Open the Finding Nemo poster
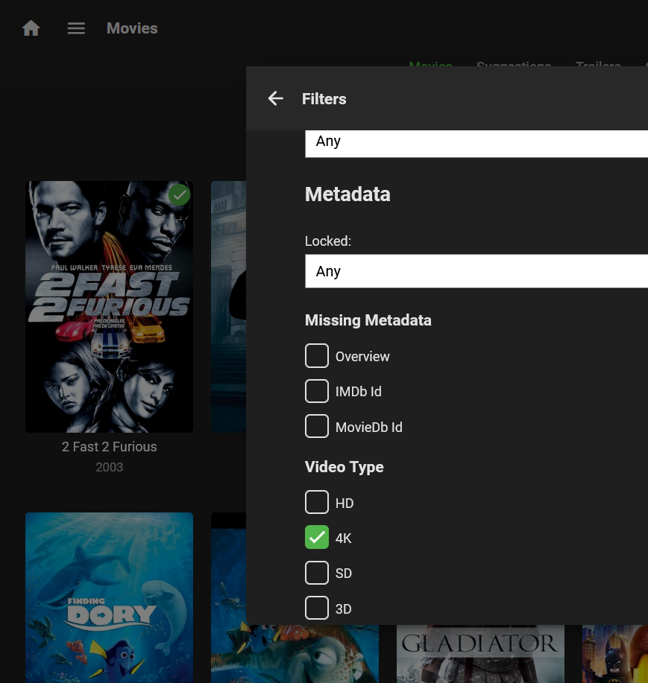Image resolution: width=648 pixels, height=683 pixels. [x=228, y=597]
